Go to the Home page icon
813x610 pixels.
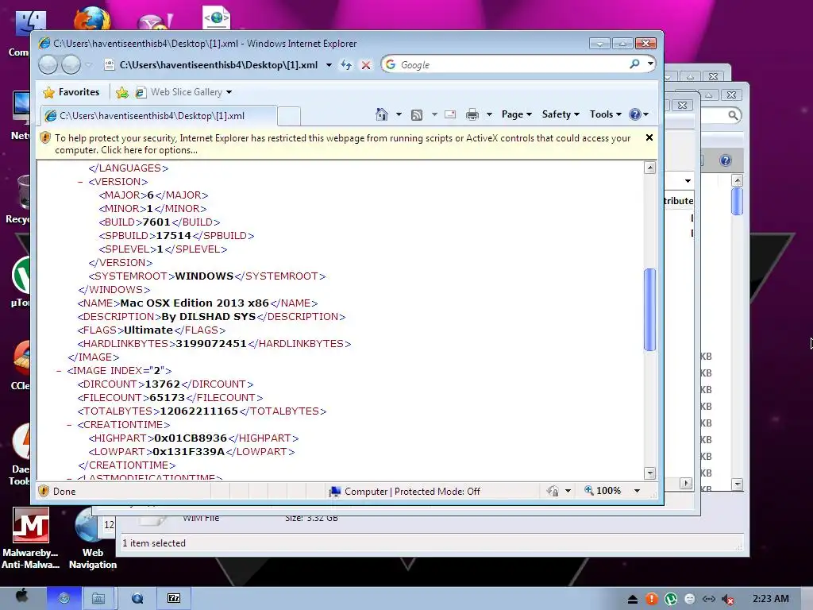coord(382,114)
